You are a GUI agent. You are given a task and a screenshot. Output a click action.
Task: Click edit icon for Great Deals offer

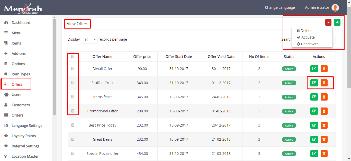[x=314, y=139]
